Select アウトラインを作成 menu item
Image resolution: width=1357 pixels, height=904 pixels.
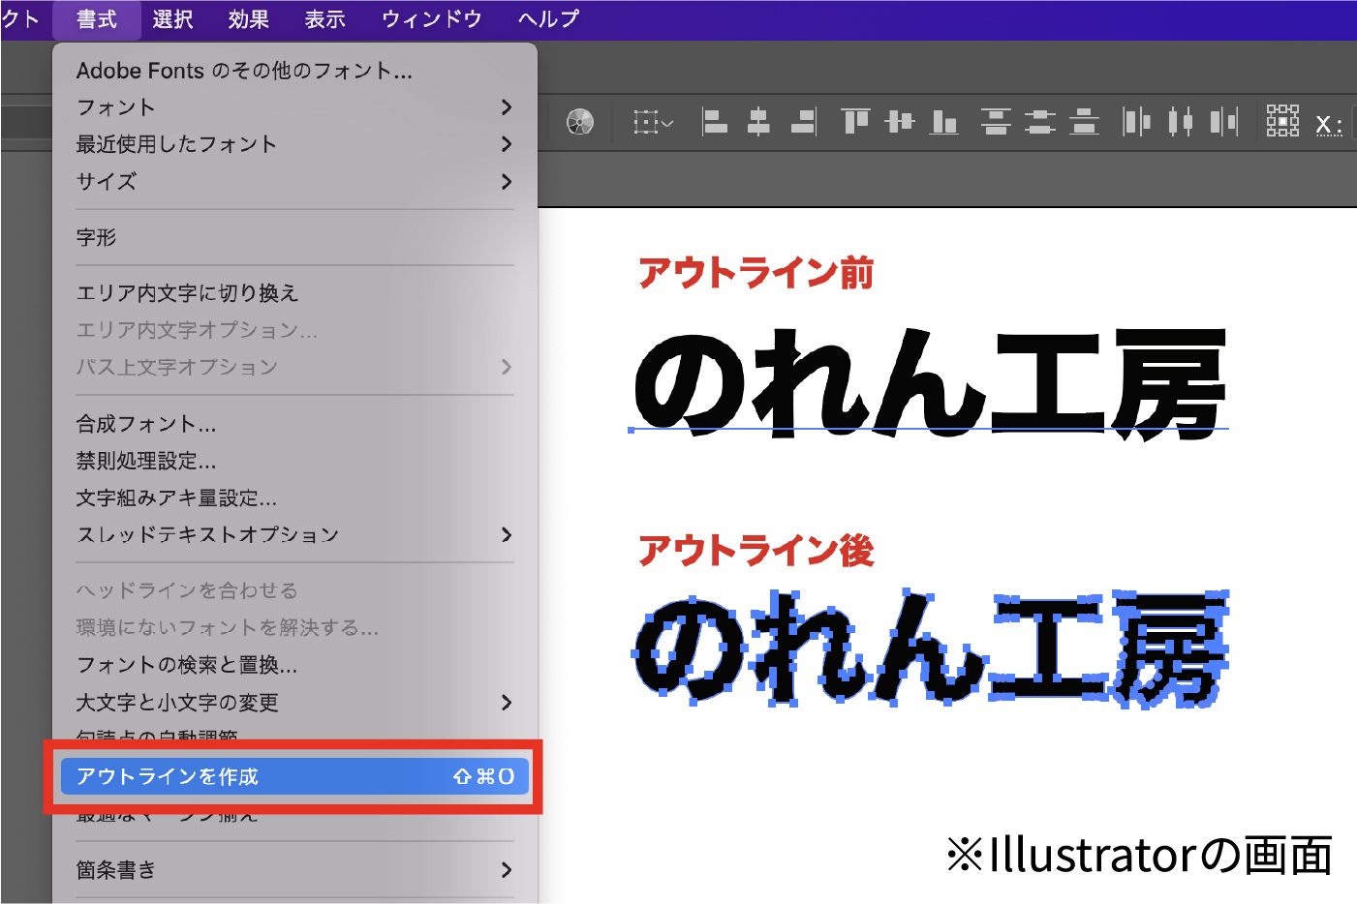[x=294, y=776]
